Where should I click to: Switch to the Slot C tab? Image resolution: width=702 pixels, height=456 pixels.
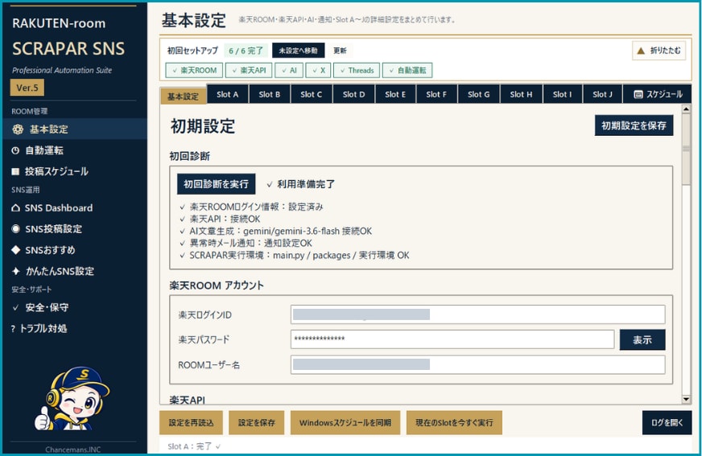point(312,94)
